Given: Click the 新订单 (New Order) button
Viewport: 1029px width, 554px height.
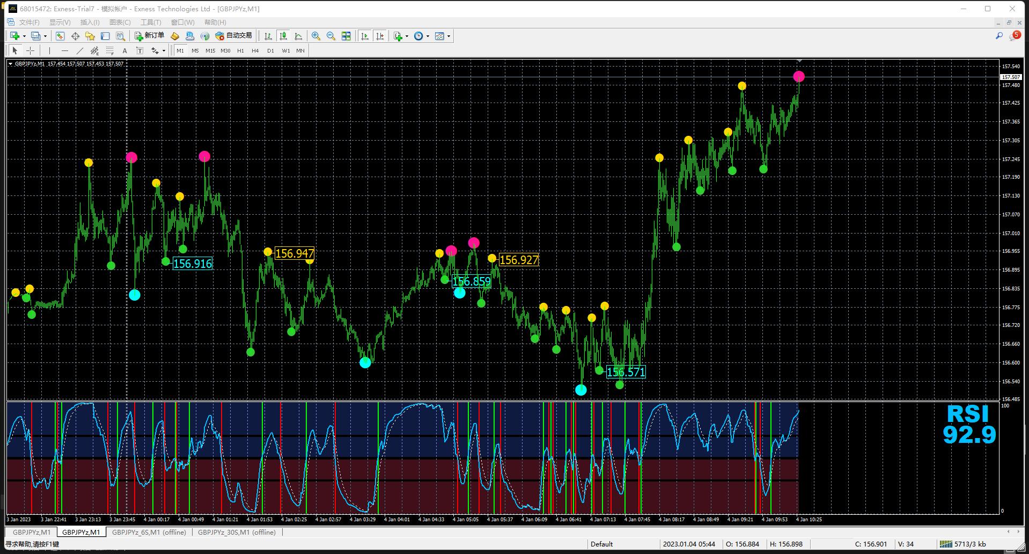Looking at the screenshot, I should 149,36.
